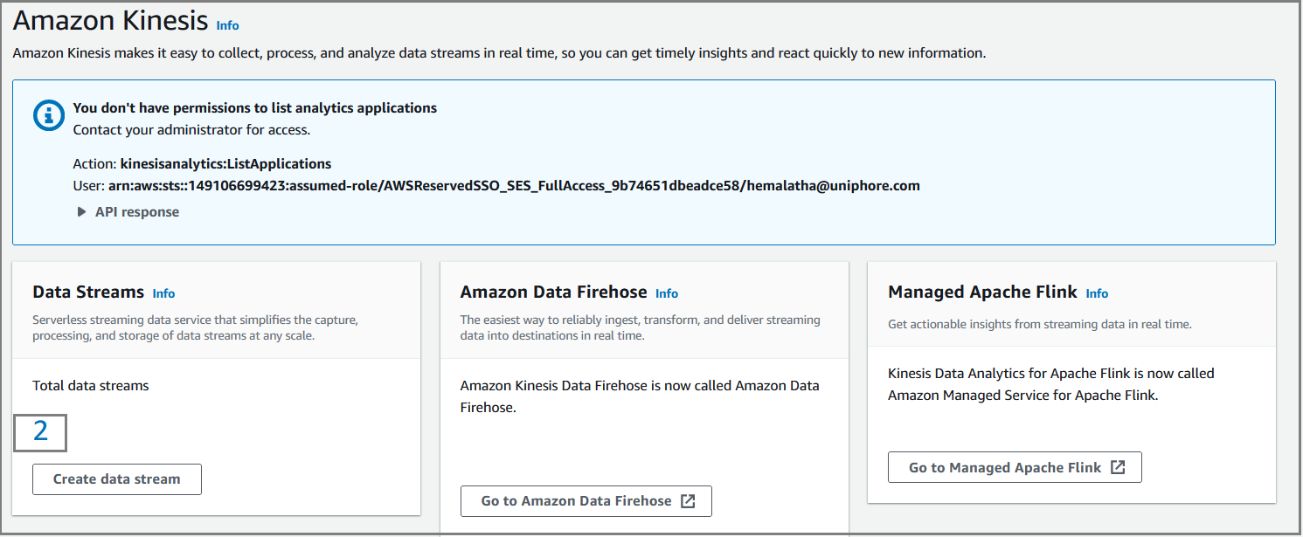
Task: Go to Amazon Data Firehose
Action: (x=586, y=501)
